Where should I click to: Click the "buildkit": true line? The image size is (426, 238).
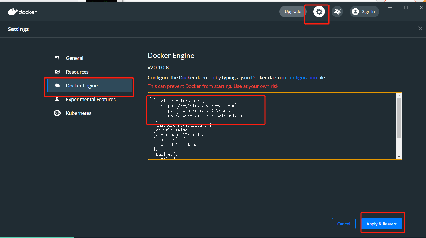tap(178, 144)
